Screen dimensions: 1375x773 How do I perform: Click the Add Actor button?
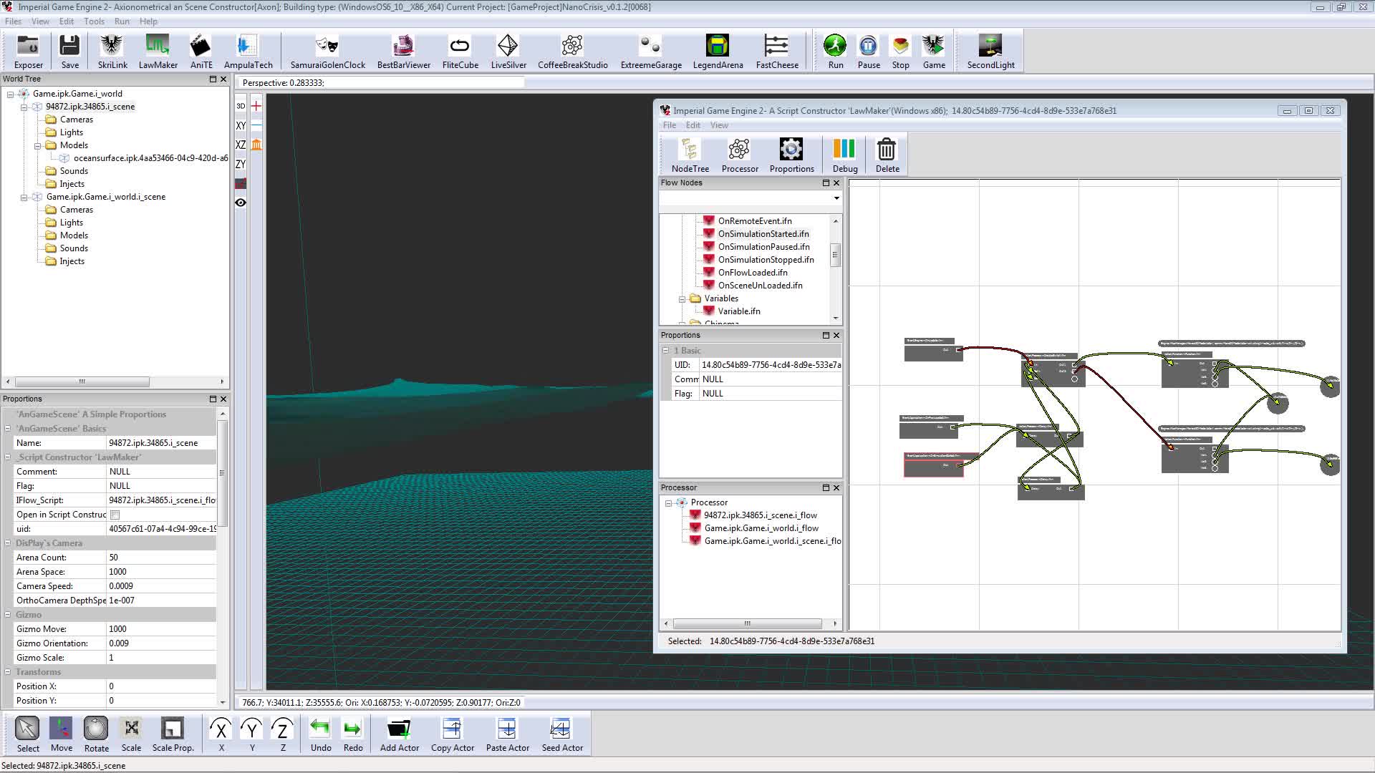399,735
